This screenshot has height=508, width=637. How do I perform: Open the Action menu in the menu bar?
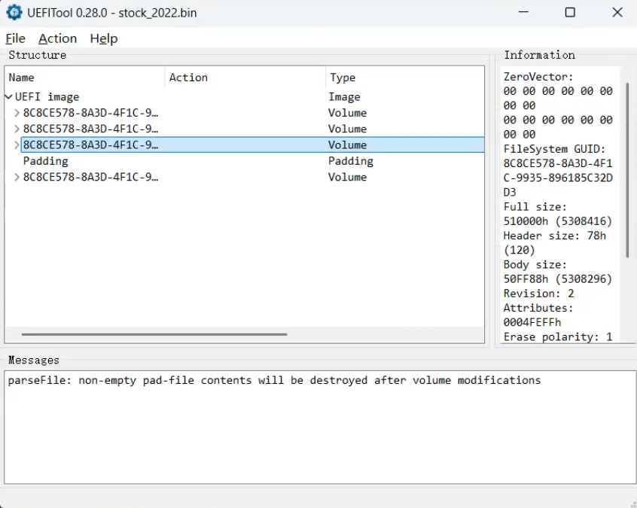pos(58,38)
